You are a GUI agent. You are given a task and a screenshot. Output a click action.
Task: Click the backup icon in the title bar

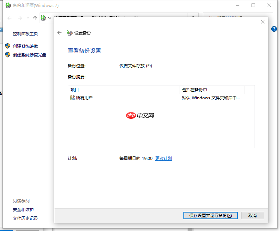click(8, 5)
